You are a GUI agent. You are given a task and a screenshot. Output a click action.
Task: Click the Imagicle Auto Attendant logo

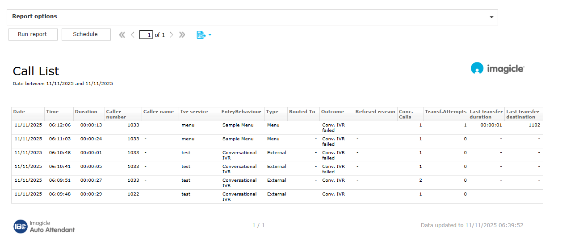[44, 226]
